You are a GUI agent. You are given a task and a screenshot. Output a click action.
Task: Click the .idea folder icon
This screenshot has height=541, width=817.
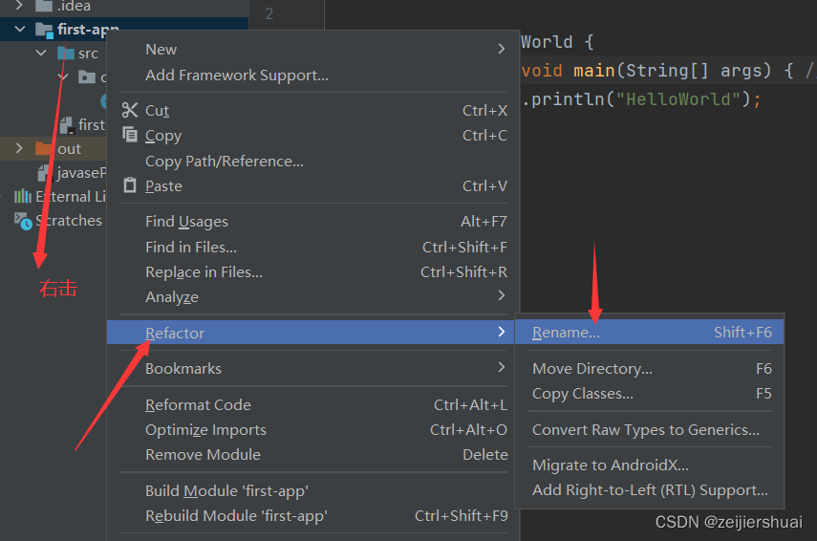(44, 6)
